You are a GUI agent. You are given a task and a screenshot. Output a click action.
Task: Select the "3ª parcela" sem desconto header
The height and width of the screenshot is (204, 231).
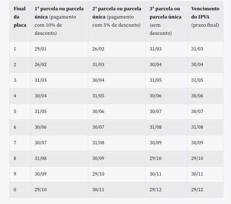166,21
